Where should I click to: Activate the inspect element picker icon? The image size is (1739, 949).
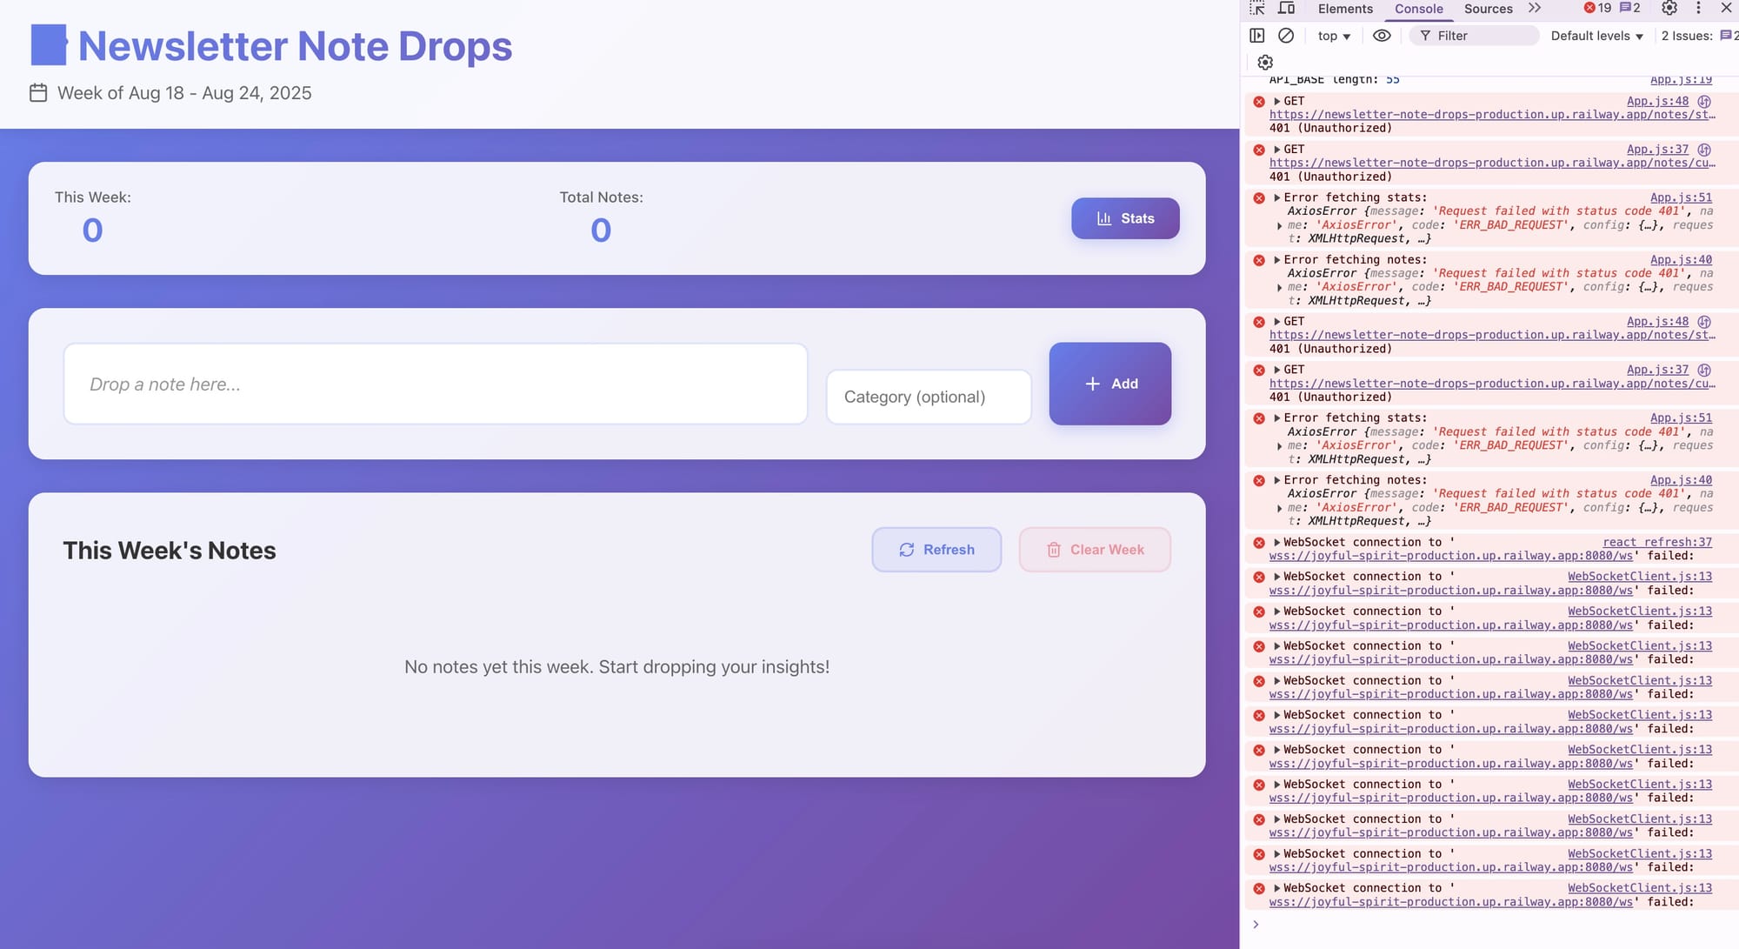1257,9
